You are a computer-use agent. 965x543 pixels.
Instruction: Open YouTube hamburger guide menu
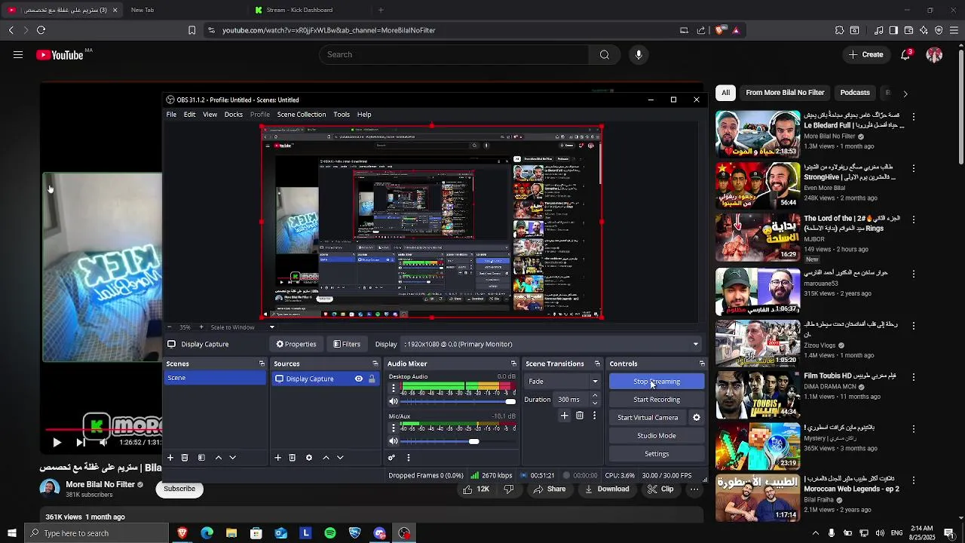(18, 54)
